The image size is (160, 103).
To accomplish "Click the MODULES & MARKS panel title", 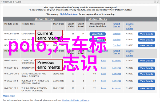I will point(12,2).
